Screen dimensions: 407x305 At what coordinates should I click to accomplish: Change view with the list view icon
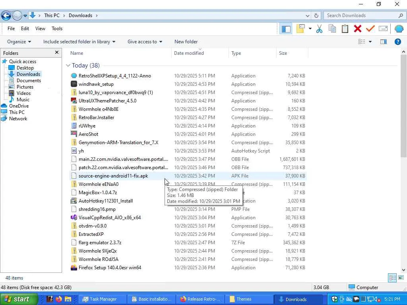362,42
